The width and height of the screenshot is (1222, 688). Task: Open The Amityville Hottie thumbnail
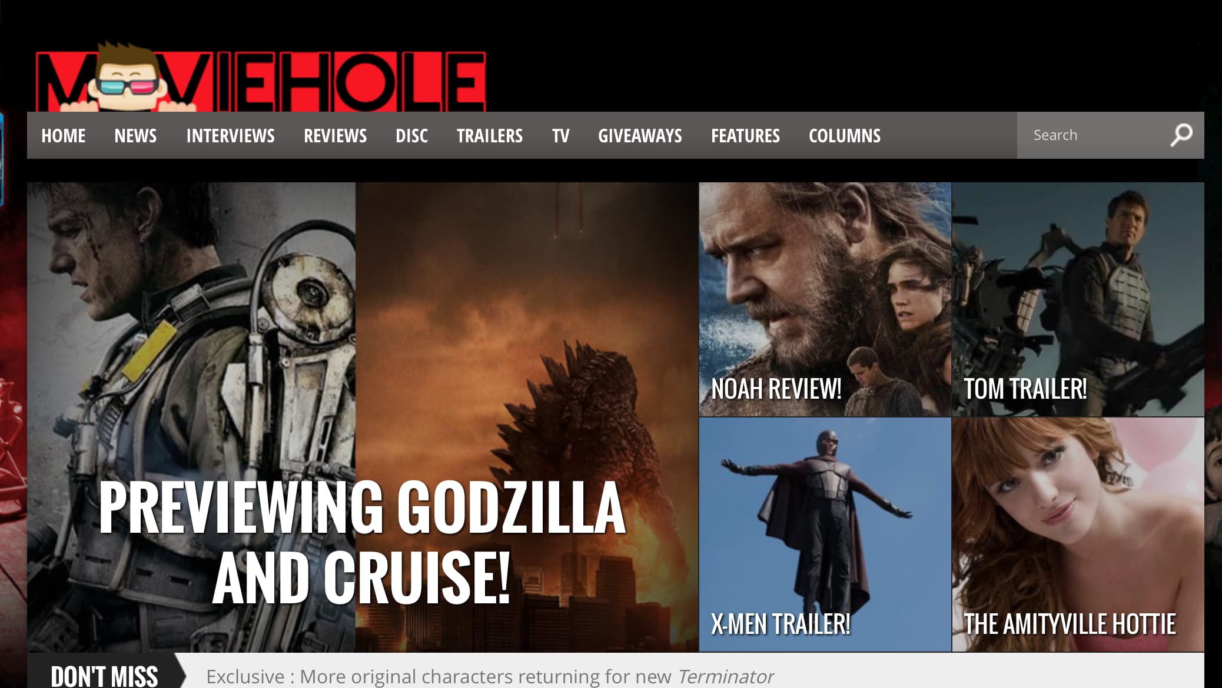pyautogui.click(x=1078, y=535)
